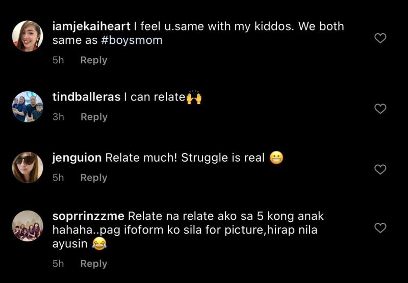Open soprrinzzme's group photo avatar
Viewport: 408px width, 283px height.
[28, 226]
